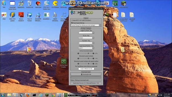The image size is (172, 97).
Task: Click the Preset Speed Settings wrench label
Action: pos(78,23)
